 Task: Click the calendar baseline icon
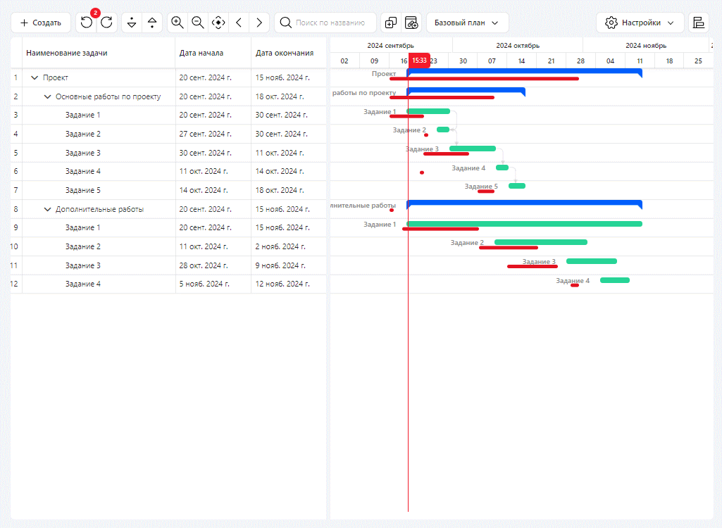[x=411, y=23]
